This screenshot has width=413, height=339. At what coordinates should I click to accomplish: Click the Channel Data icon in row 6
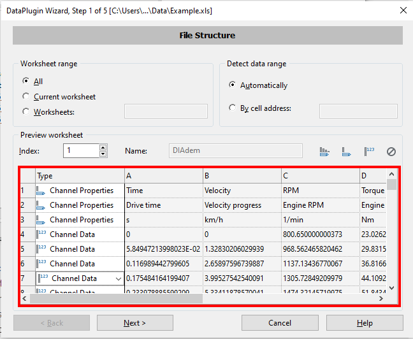pyautogui.click(x=41, y=264)
